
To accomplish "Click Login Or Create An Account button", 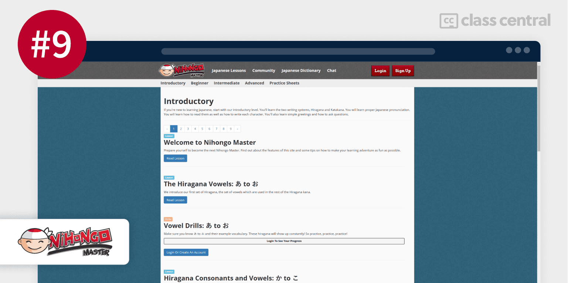I will tap(186, 252).
